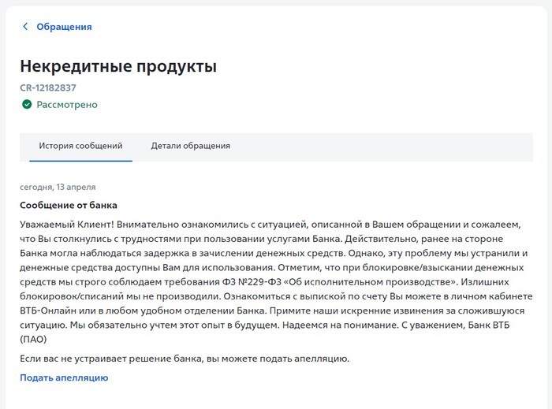Viewport: 552px width, 409px height.
Task: Click the green checkmark status icon
Action: click(x=26, y=105)
